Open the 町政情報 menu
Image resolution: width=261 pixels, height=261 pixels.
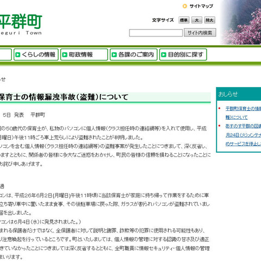(x=84, y=54)
